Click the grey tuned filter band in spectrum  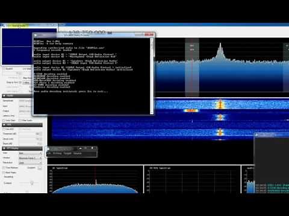coord(192,68)
